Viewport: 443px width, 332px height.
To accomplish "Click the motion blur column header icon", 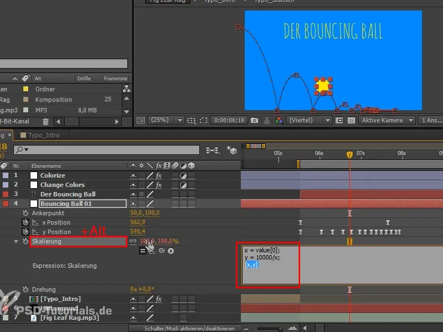I will (x=175, y=165).
